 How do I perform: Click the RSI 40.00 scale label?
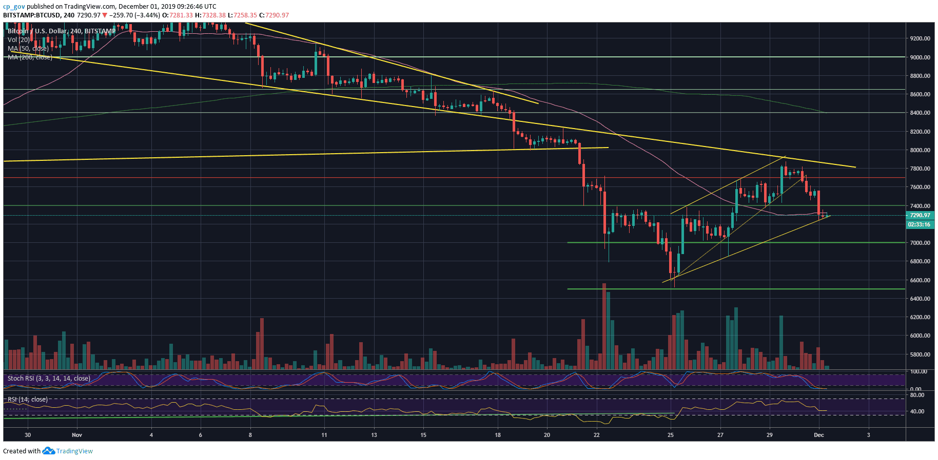[917, 411]
